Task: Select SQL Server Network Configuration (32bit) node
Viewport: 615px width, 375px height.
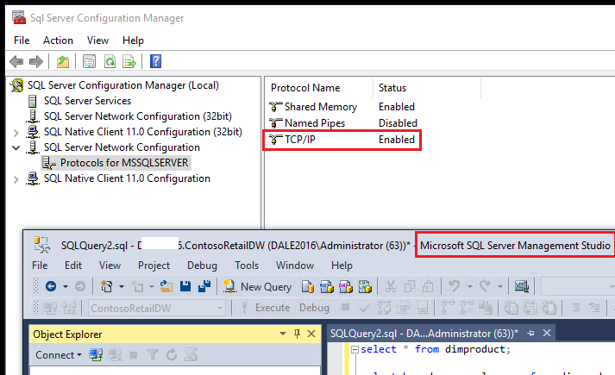Action: coord(138,116)
